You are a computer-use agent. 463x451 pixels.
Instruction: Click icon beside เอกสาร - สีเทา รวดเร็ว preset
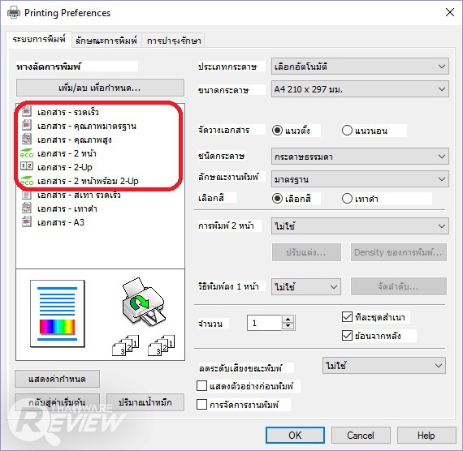tap(27, 195)
